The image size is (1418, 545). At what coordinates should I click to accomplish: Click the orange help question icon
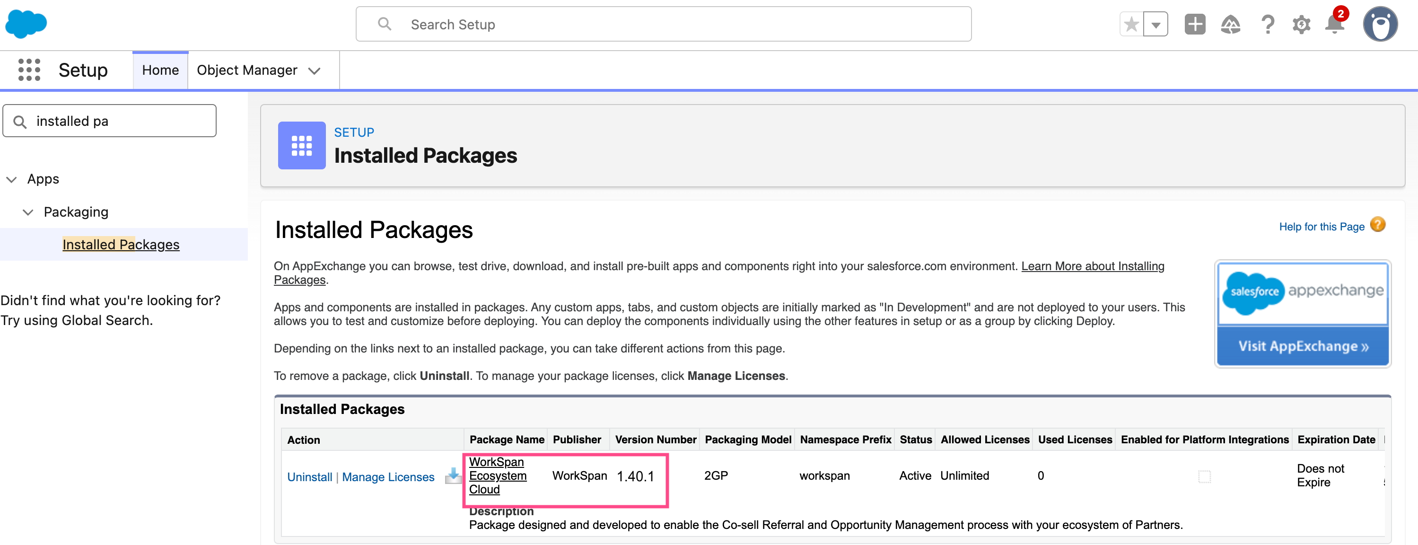[1377, 225]
